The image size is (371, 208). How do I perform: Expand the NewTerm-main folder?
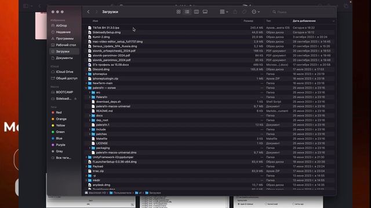click(x=86, y=83)
